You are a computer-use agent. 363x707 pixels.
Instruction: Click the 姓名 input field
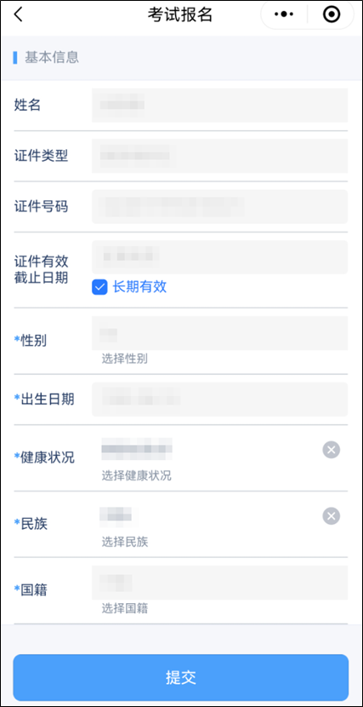tap(219, 105)
